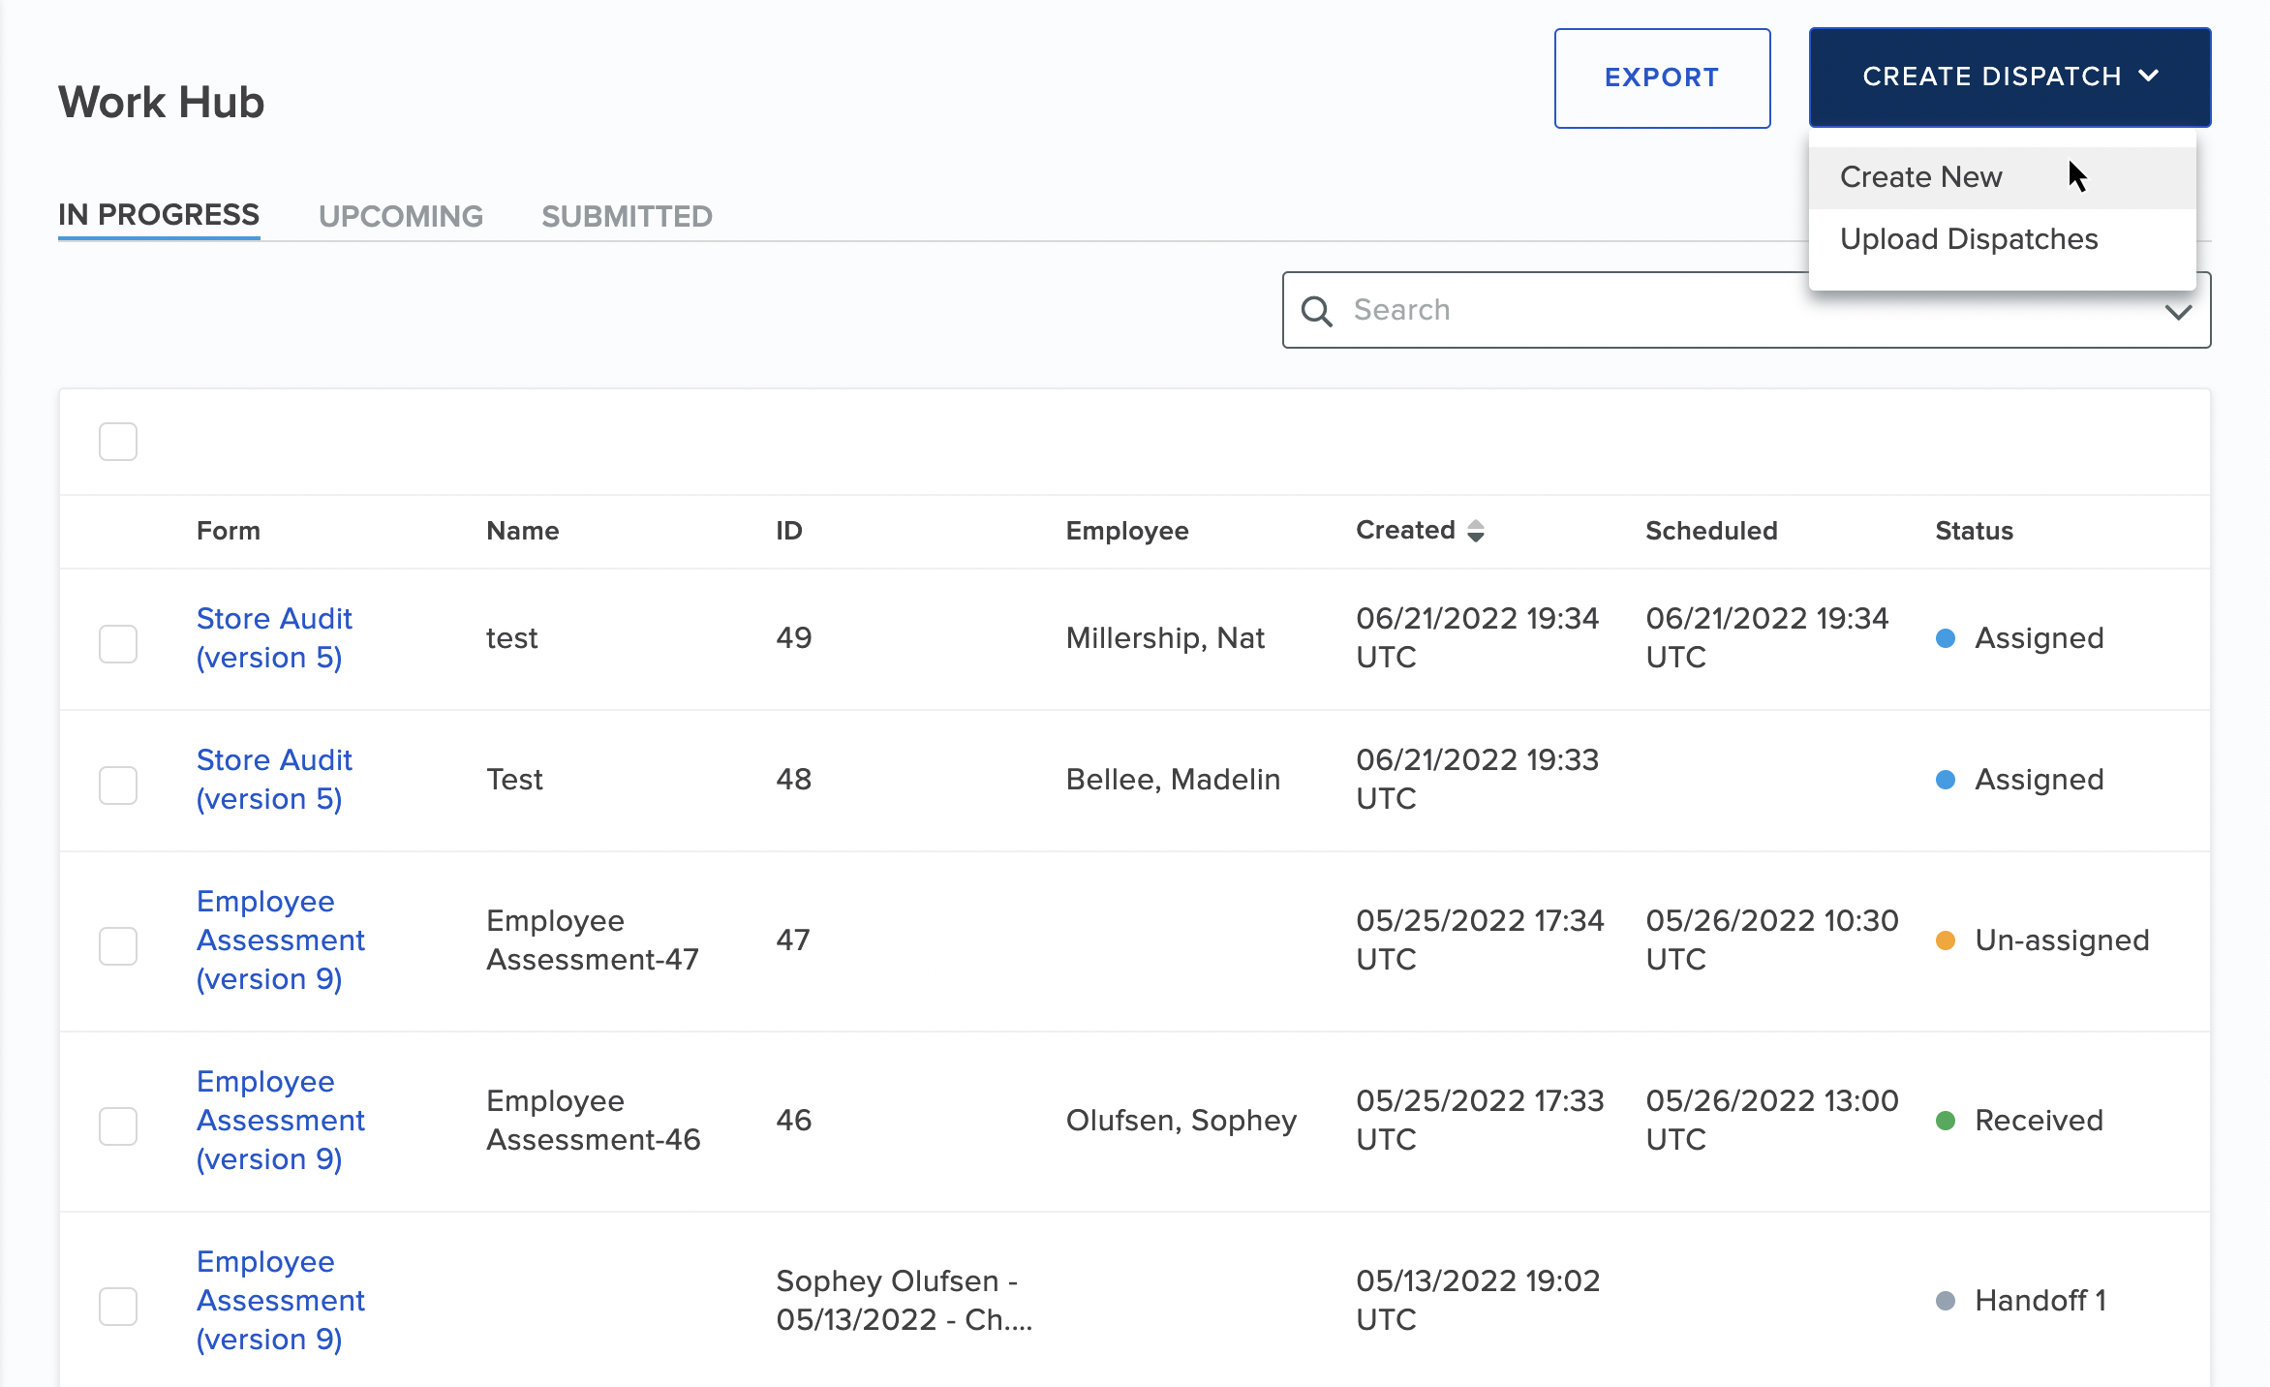
Task: Open Store Audit link for Bellee, Madelin
Action: pyautogui.click(x=274, y=780)
